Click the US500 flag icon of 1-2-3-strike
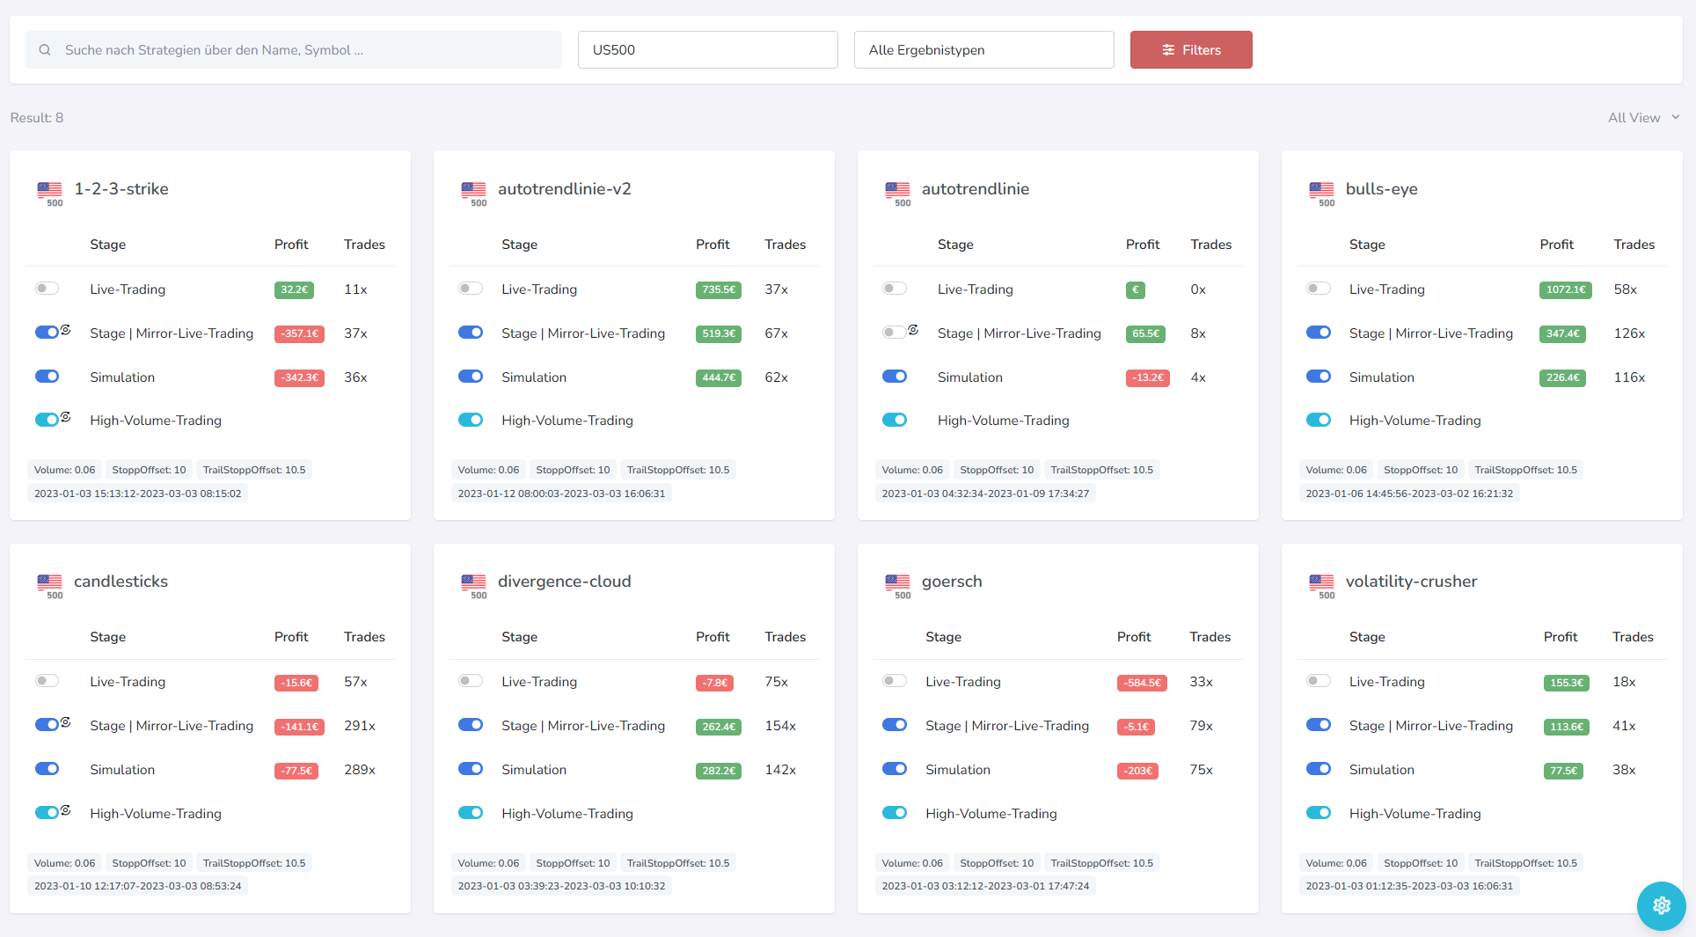This screenshot has width=1696, height=937. (50, 194)
